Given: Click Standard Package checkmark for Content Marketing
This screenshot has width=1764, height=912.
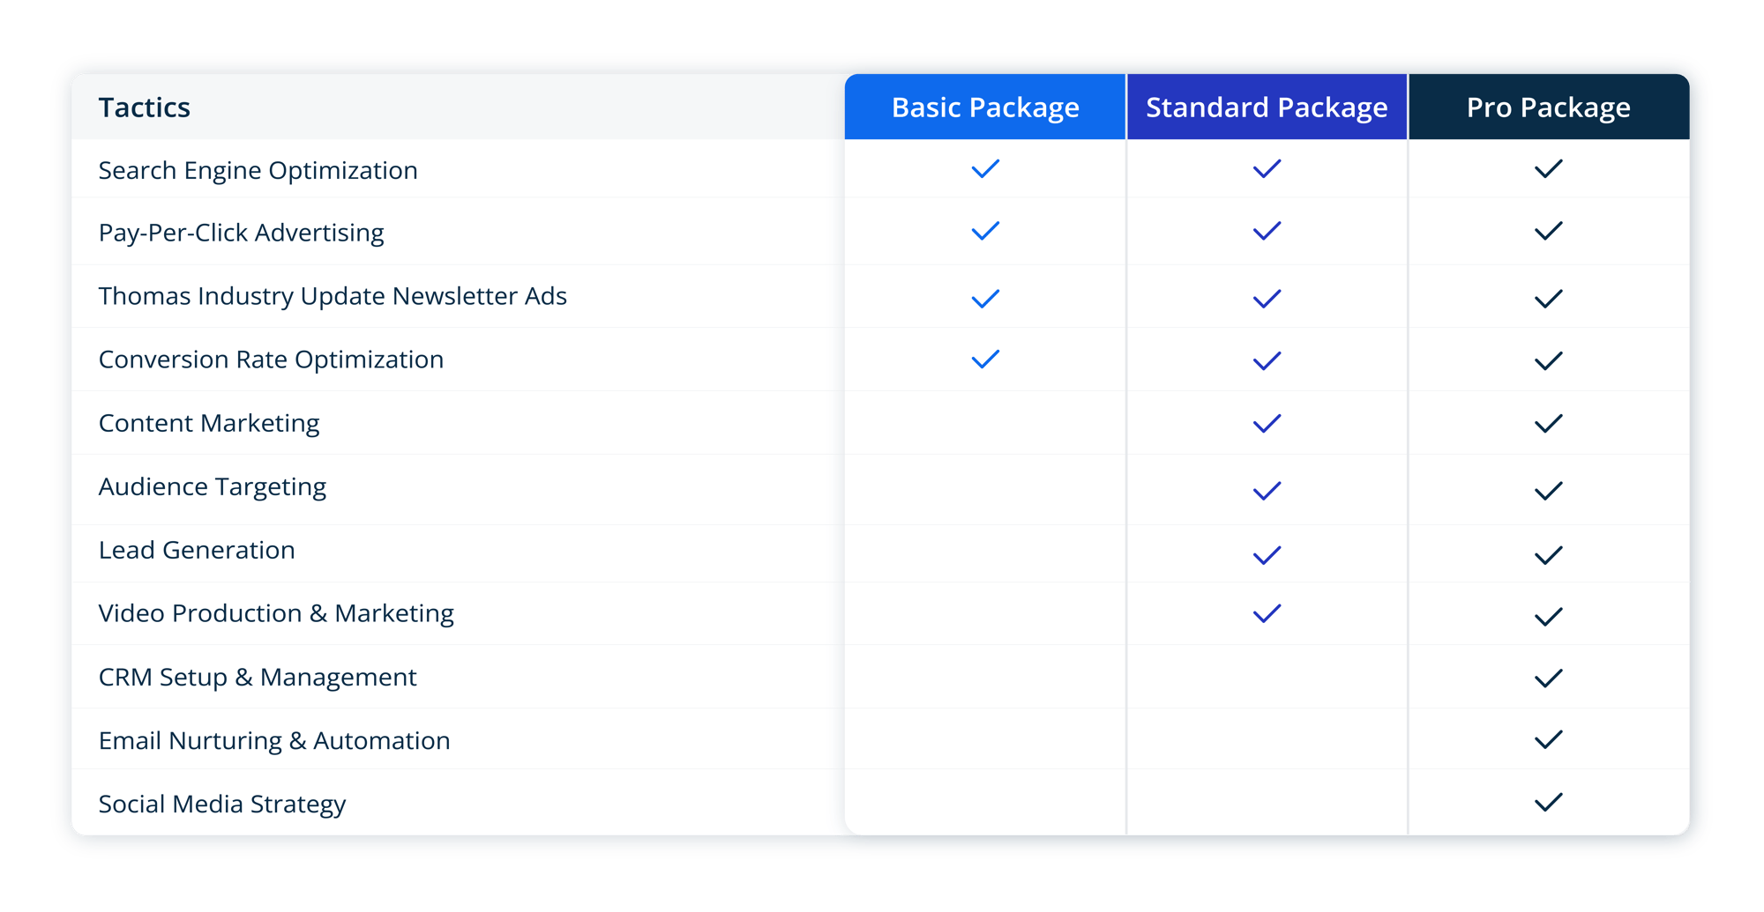Looking at the screenshot, I should tap(1267, 424).
